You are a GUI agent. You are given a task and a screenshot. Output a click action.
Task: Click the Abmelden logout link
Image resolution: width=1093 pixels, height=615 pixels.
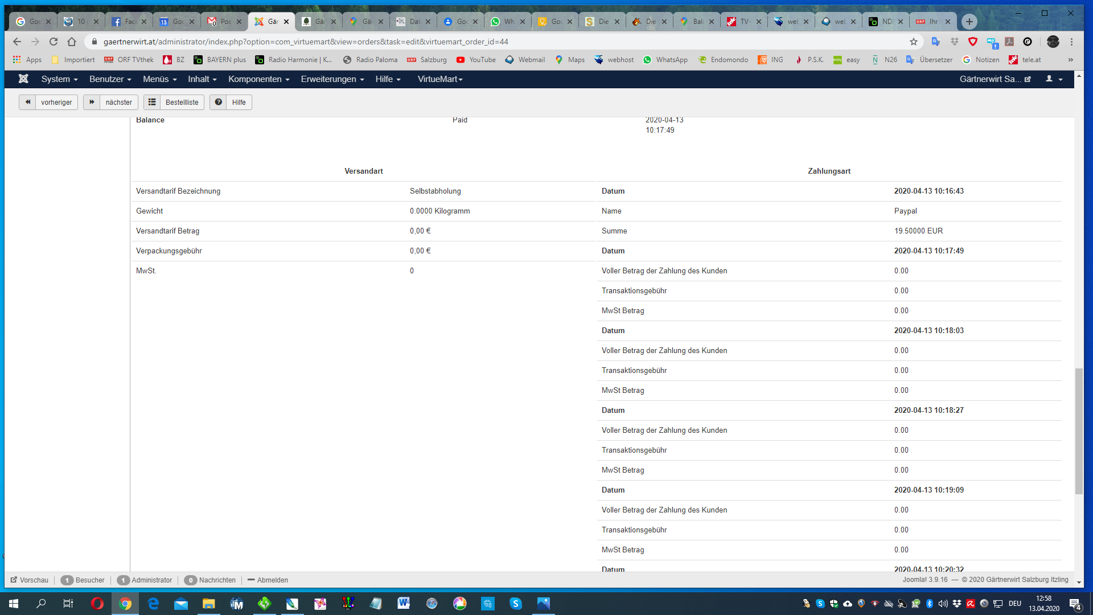(268, 580)
